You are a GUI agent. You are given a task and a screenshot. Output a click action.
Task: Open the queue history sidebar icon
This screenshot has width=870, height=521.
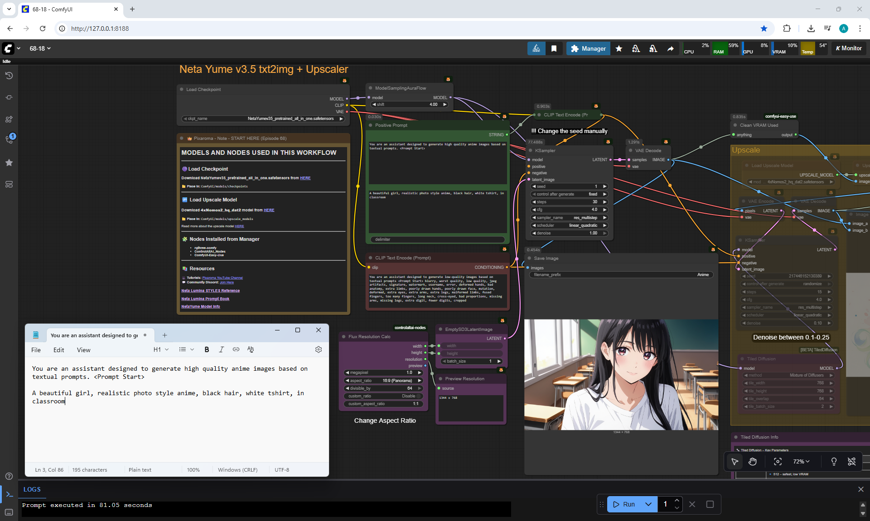[x=9, y=76]
